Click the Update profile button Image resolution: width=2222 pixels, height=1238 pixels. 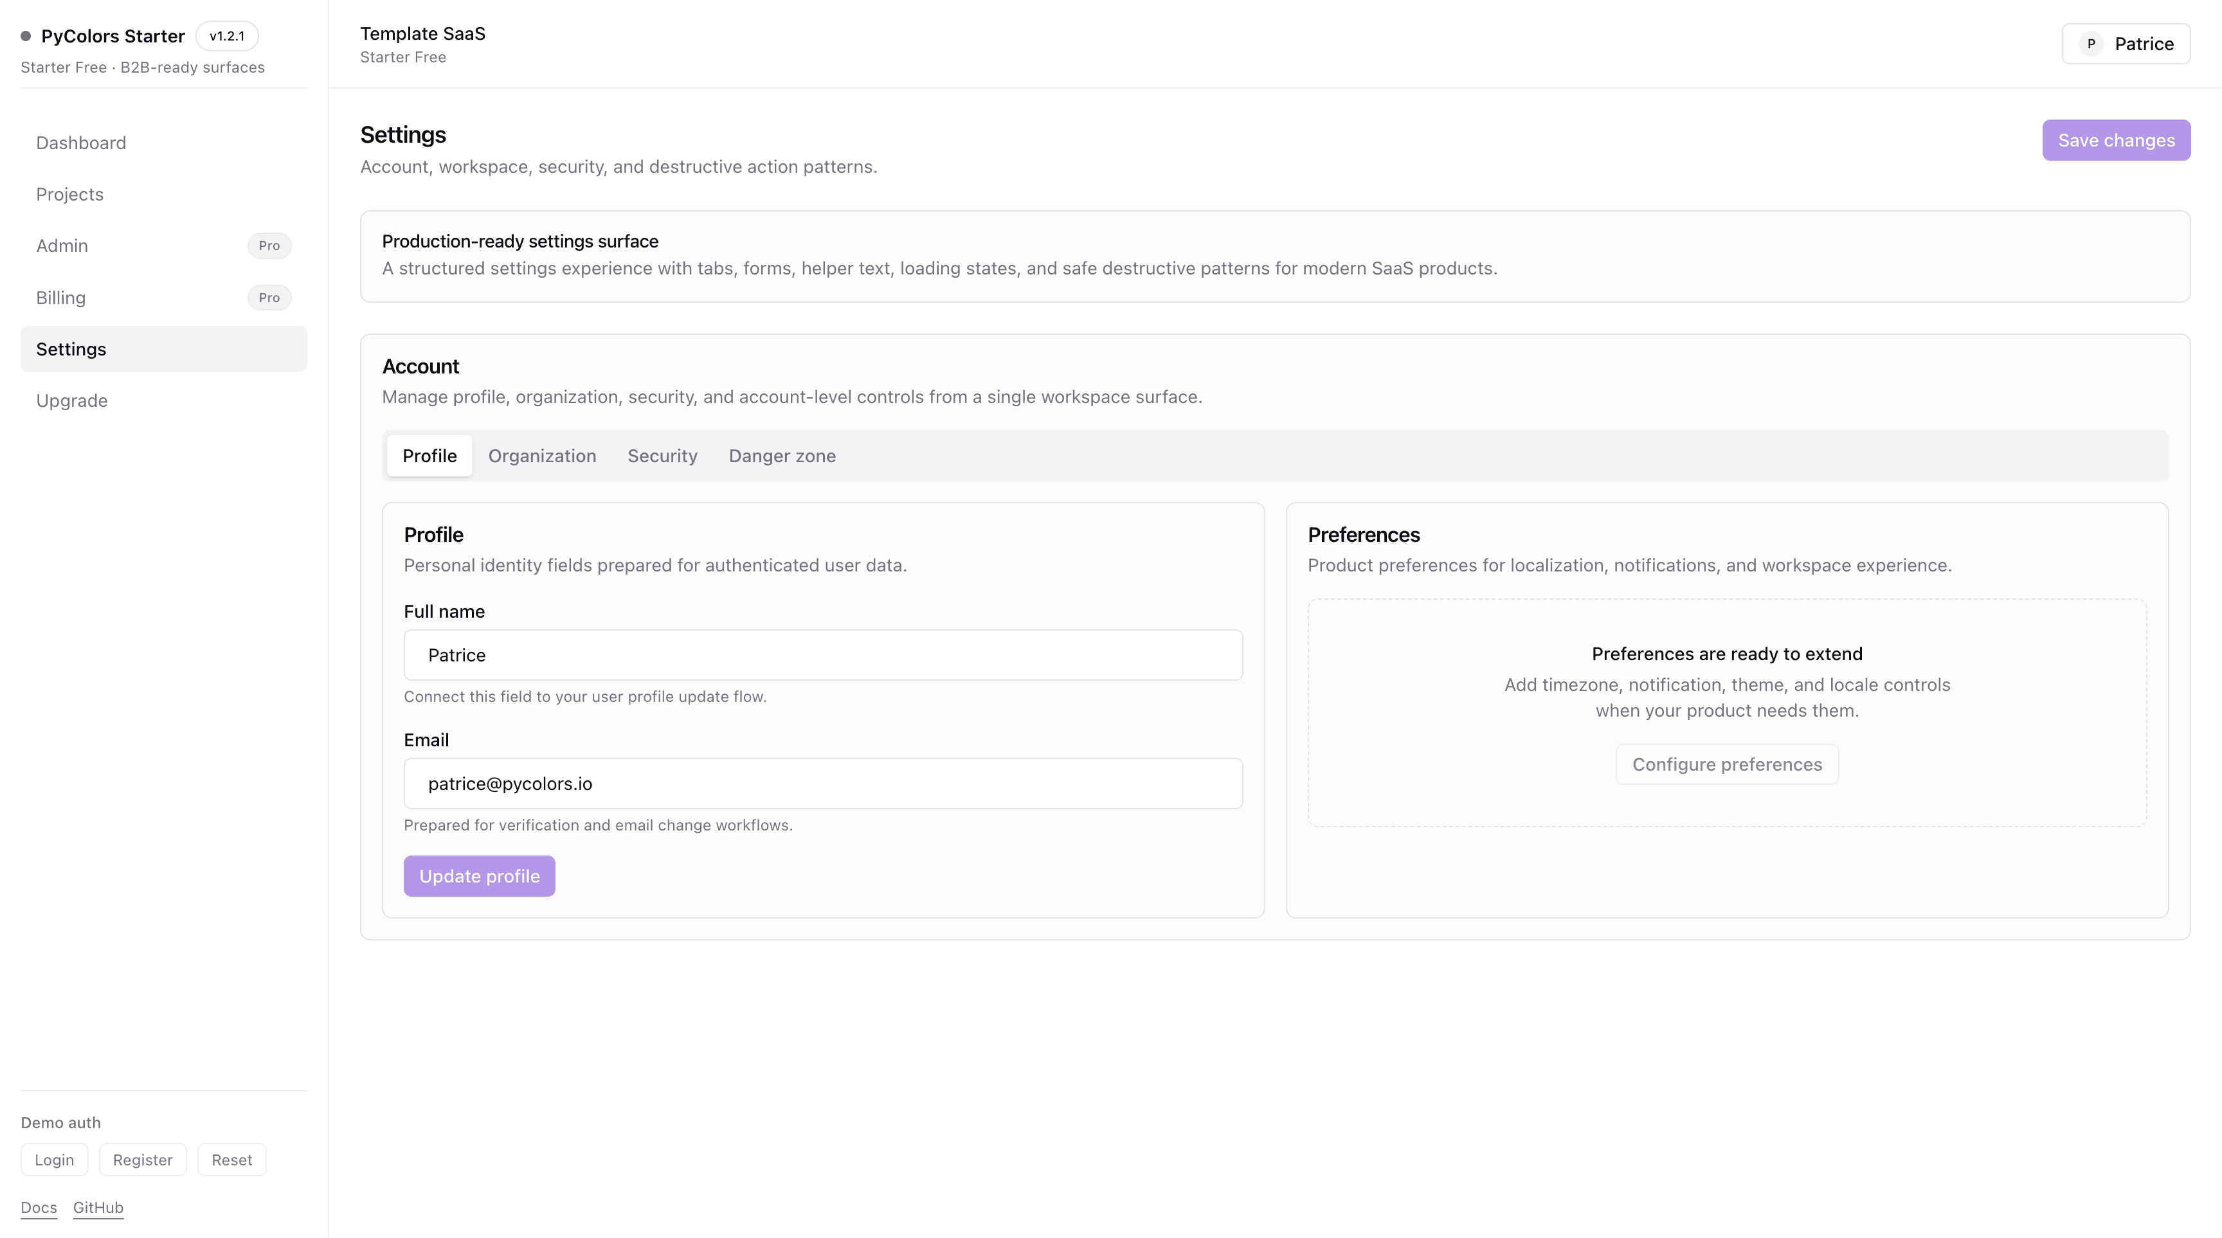point(480,876)
